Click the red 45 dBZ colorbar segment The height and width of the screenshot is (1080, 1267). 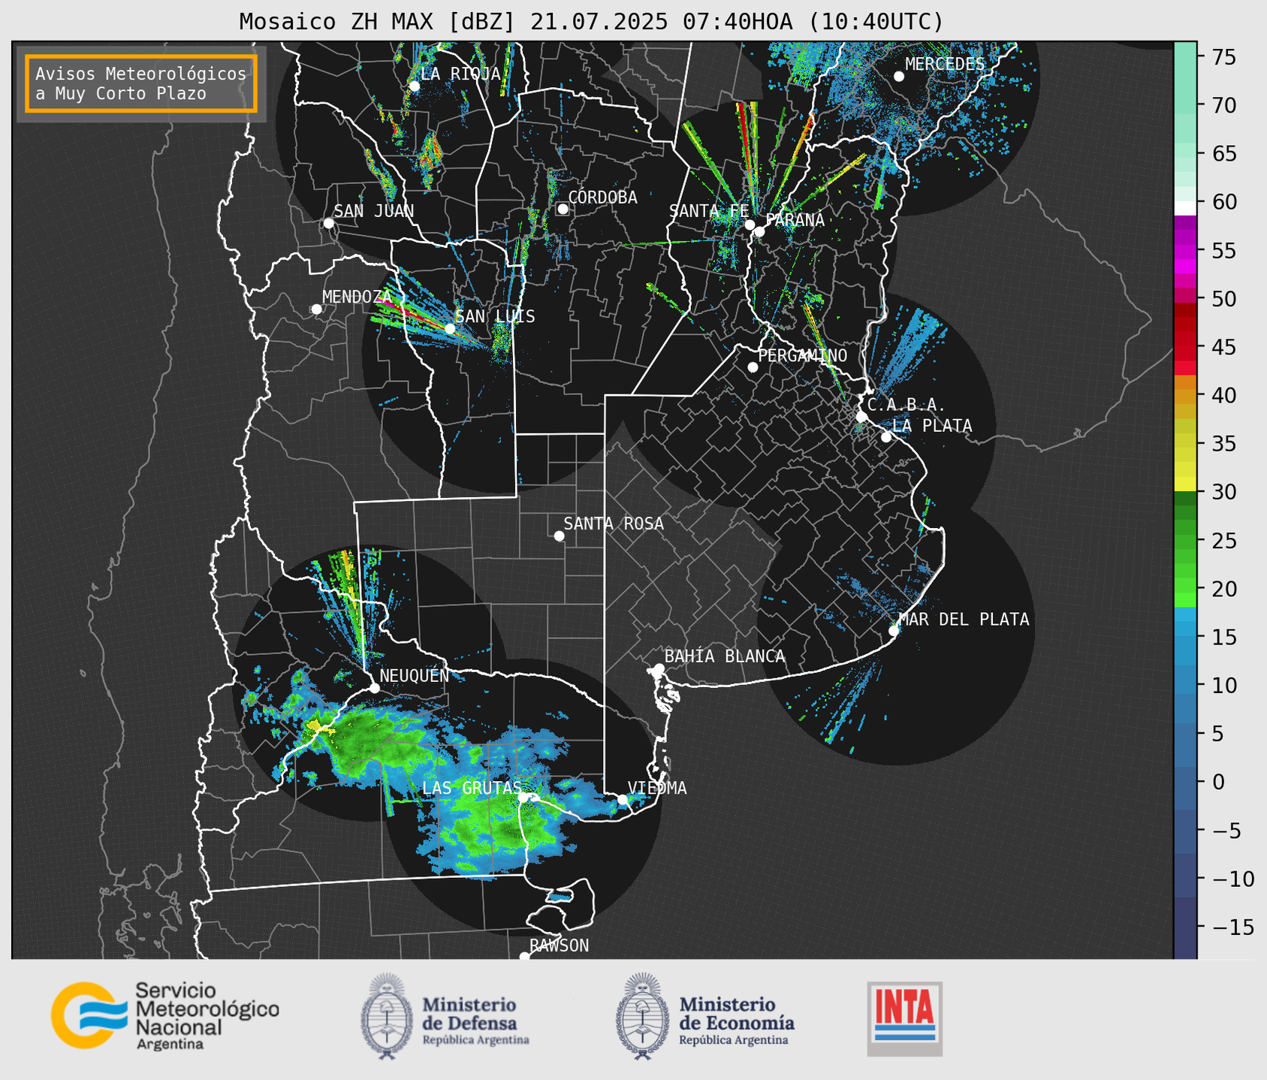1185,347
